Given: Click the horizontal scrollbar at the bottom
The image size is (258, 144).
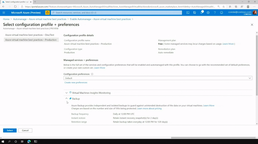Looking at the screenshot, I should point(213,138).
